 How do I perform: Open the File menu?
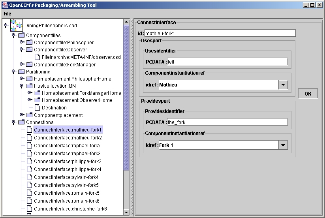pos(8,14)
